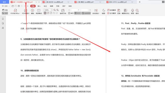Choose the fit page view icon
The width and height of the screenshot is (165, 93).
coord(48,13)
